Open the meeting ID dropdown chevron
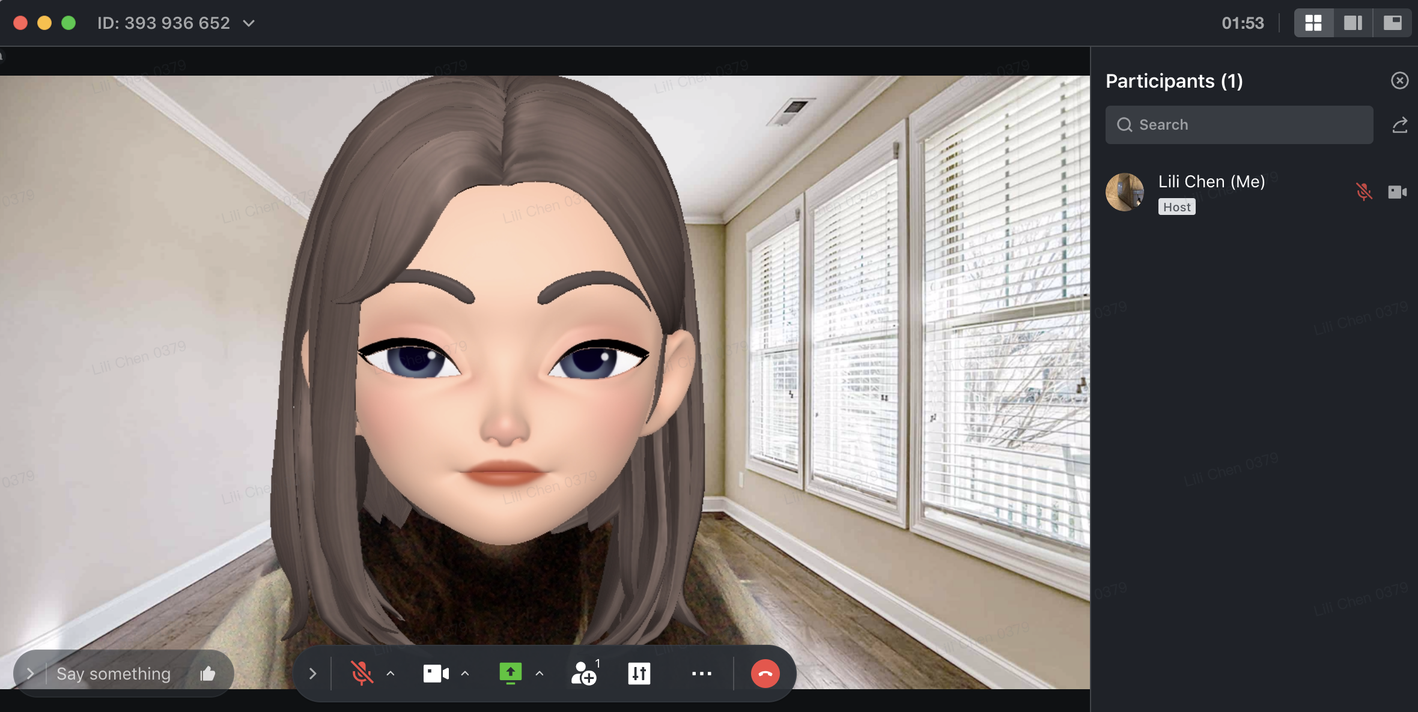This screenshot has height=712, width=1418. [x=249, y=23]
